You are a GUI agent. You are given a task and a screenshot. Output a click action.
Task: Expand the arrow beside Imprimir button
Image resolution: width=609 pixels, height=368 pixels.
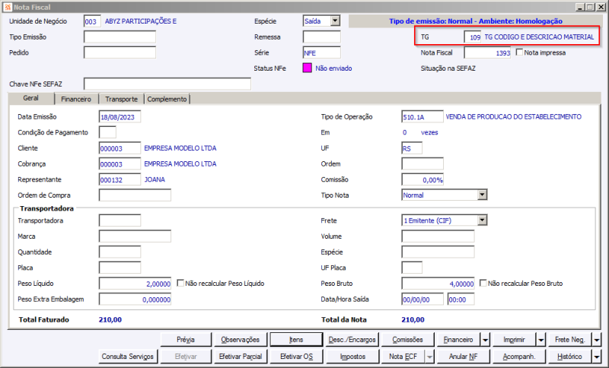click(541, 340)
